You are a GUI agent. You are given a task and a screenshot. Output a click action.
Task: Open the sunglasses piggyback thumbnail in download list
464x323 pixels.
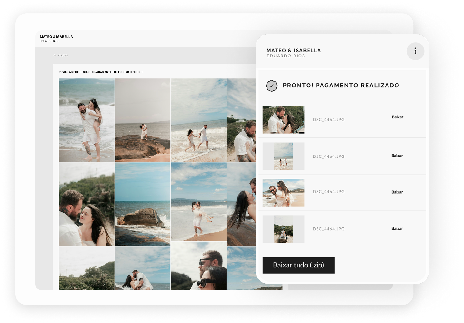tap(283, 193)
